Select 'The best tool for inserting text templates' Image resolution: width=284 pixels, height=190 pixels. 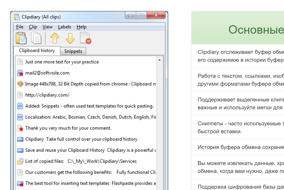pos(90,183)
